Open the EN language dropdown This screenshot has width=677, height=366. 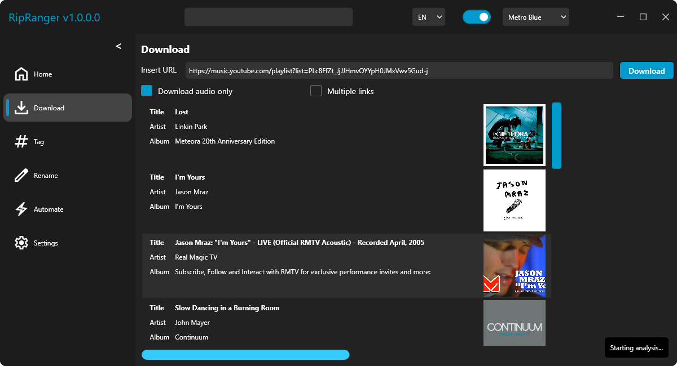click(x=429, y=17)
